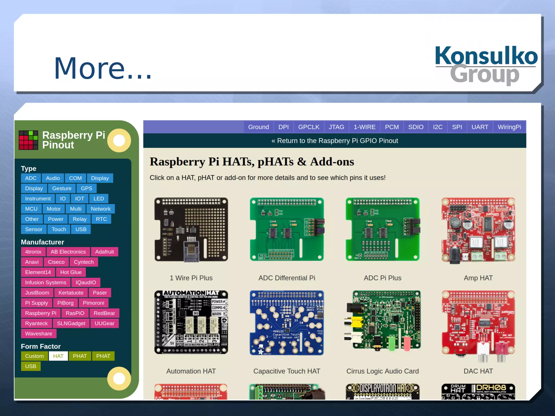
Task: Filter by Instrument type
Action: tap(38, 199)
